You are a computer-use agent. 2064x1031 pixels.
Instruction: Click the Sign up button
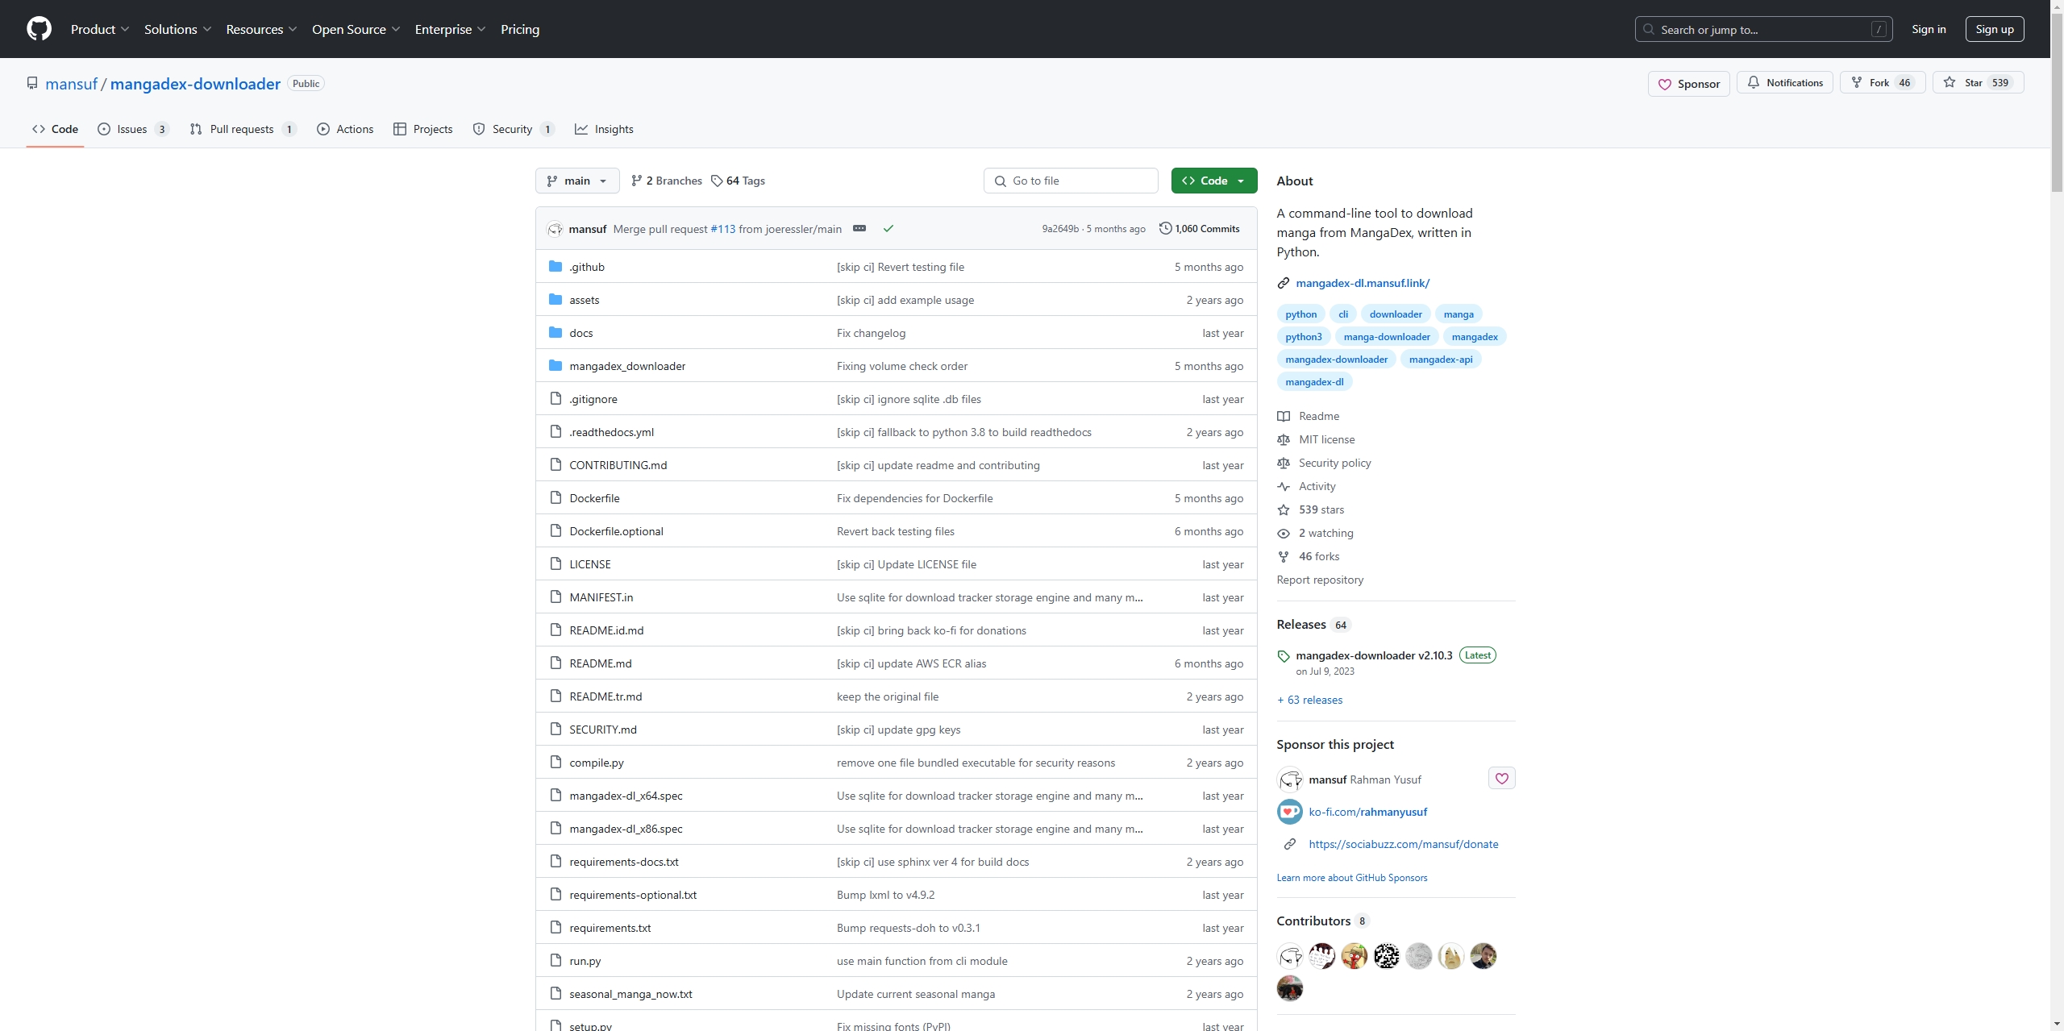[1994, 29]
